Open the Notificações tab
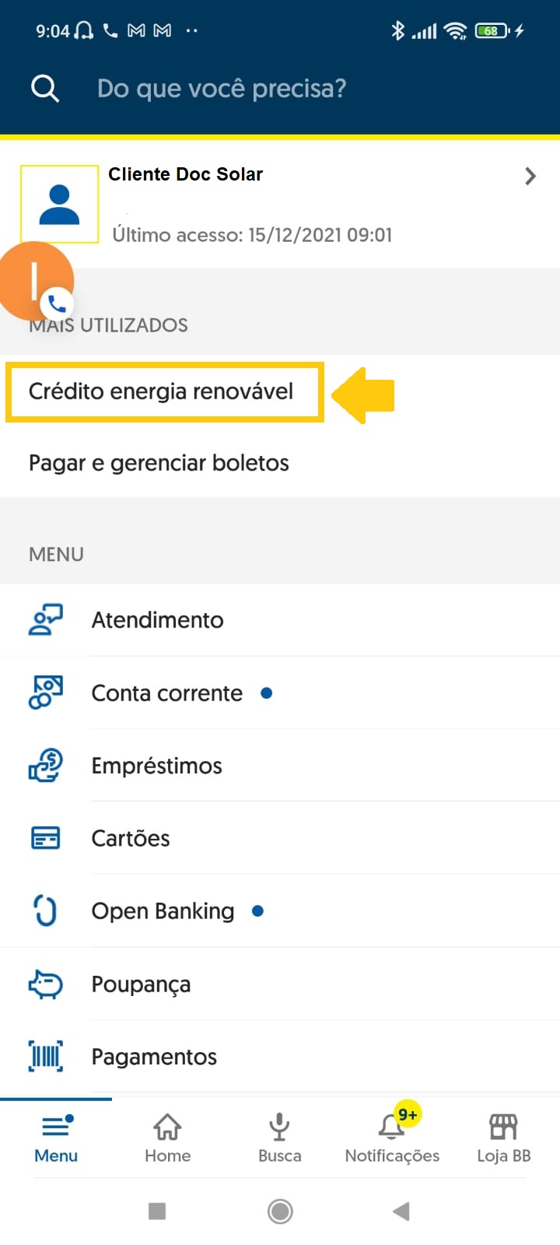Viewport: 560px width, 1245px height. (x=392, y=1138)
